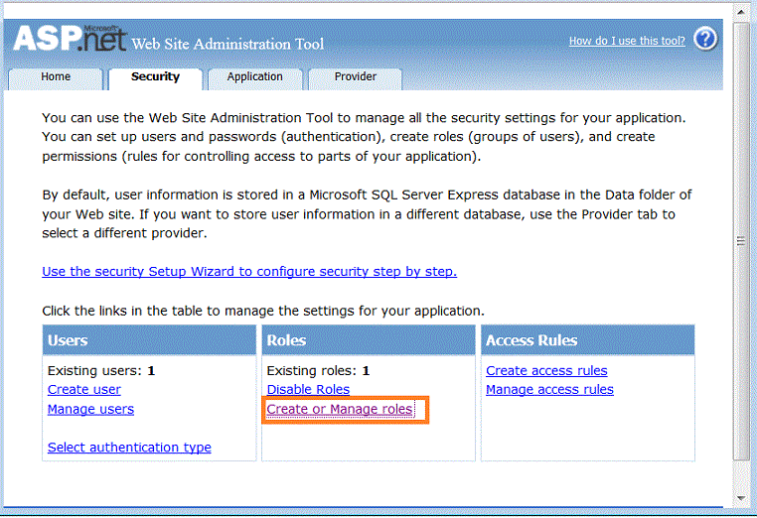757x518 pixels.
Task: Click the Access Rules column header
Action: (587, 340)
